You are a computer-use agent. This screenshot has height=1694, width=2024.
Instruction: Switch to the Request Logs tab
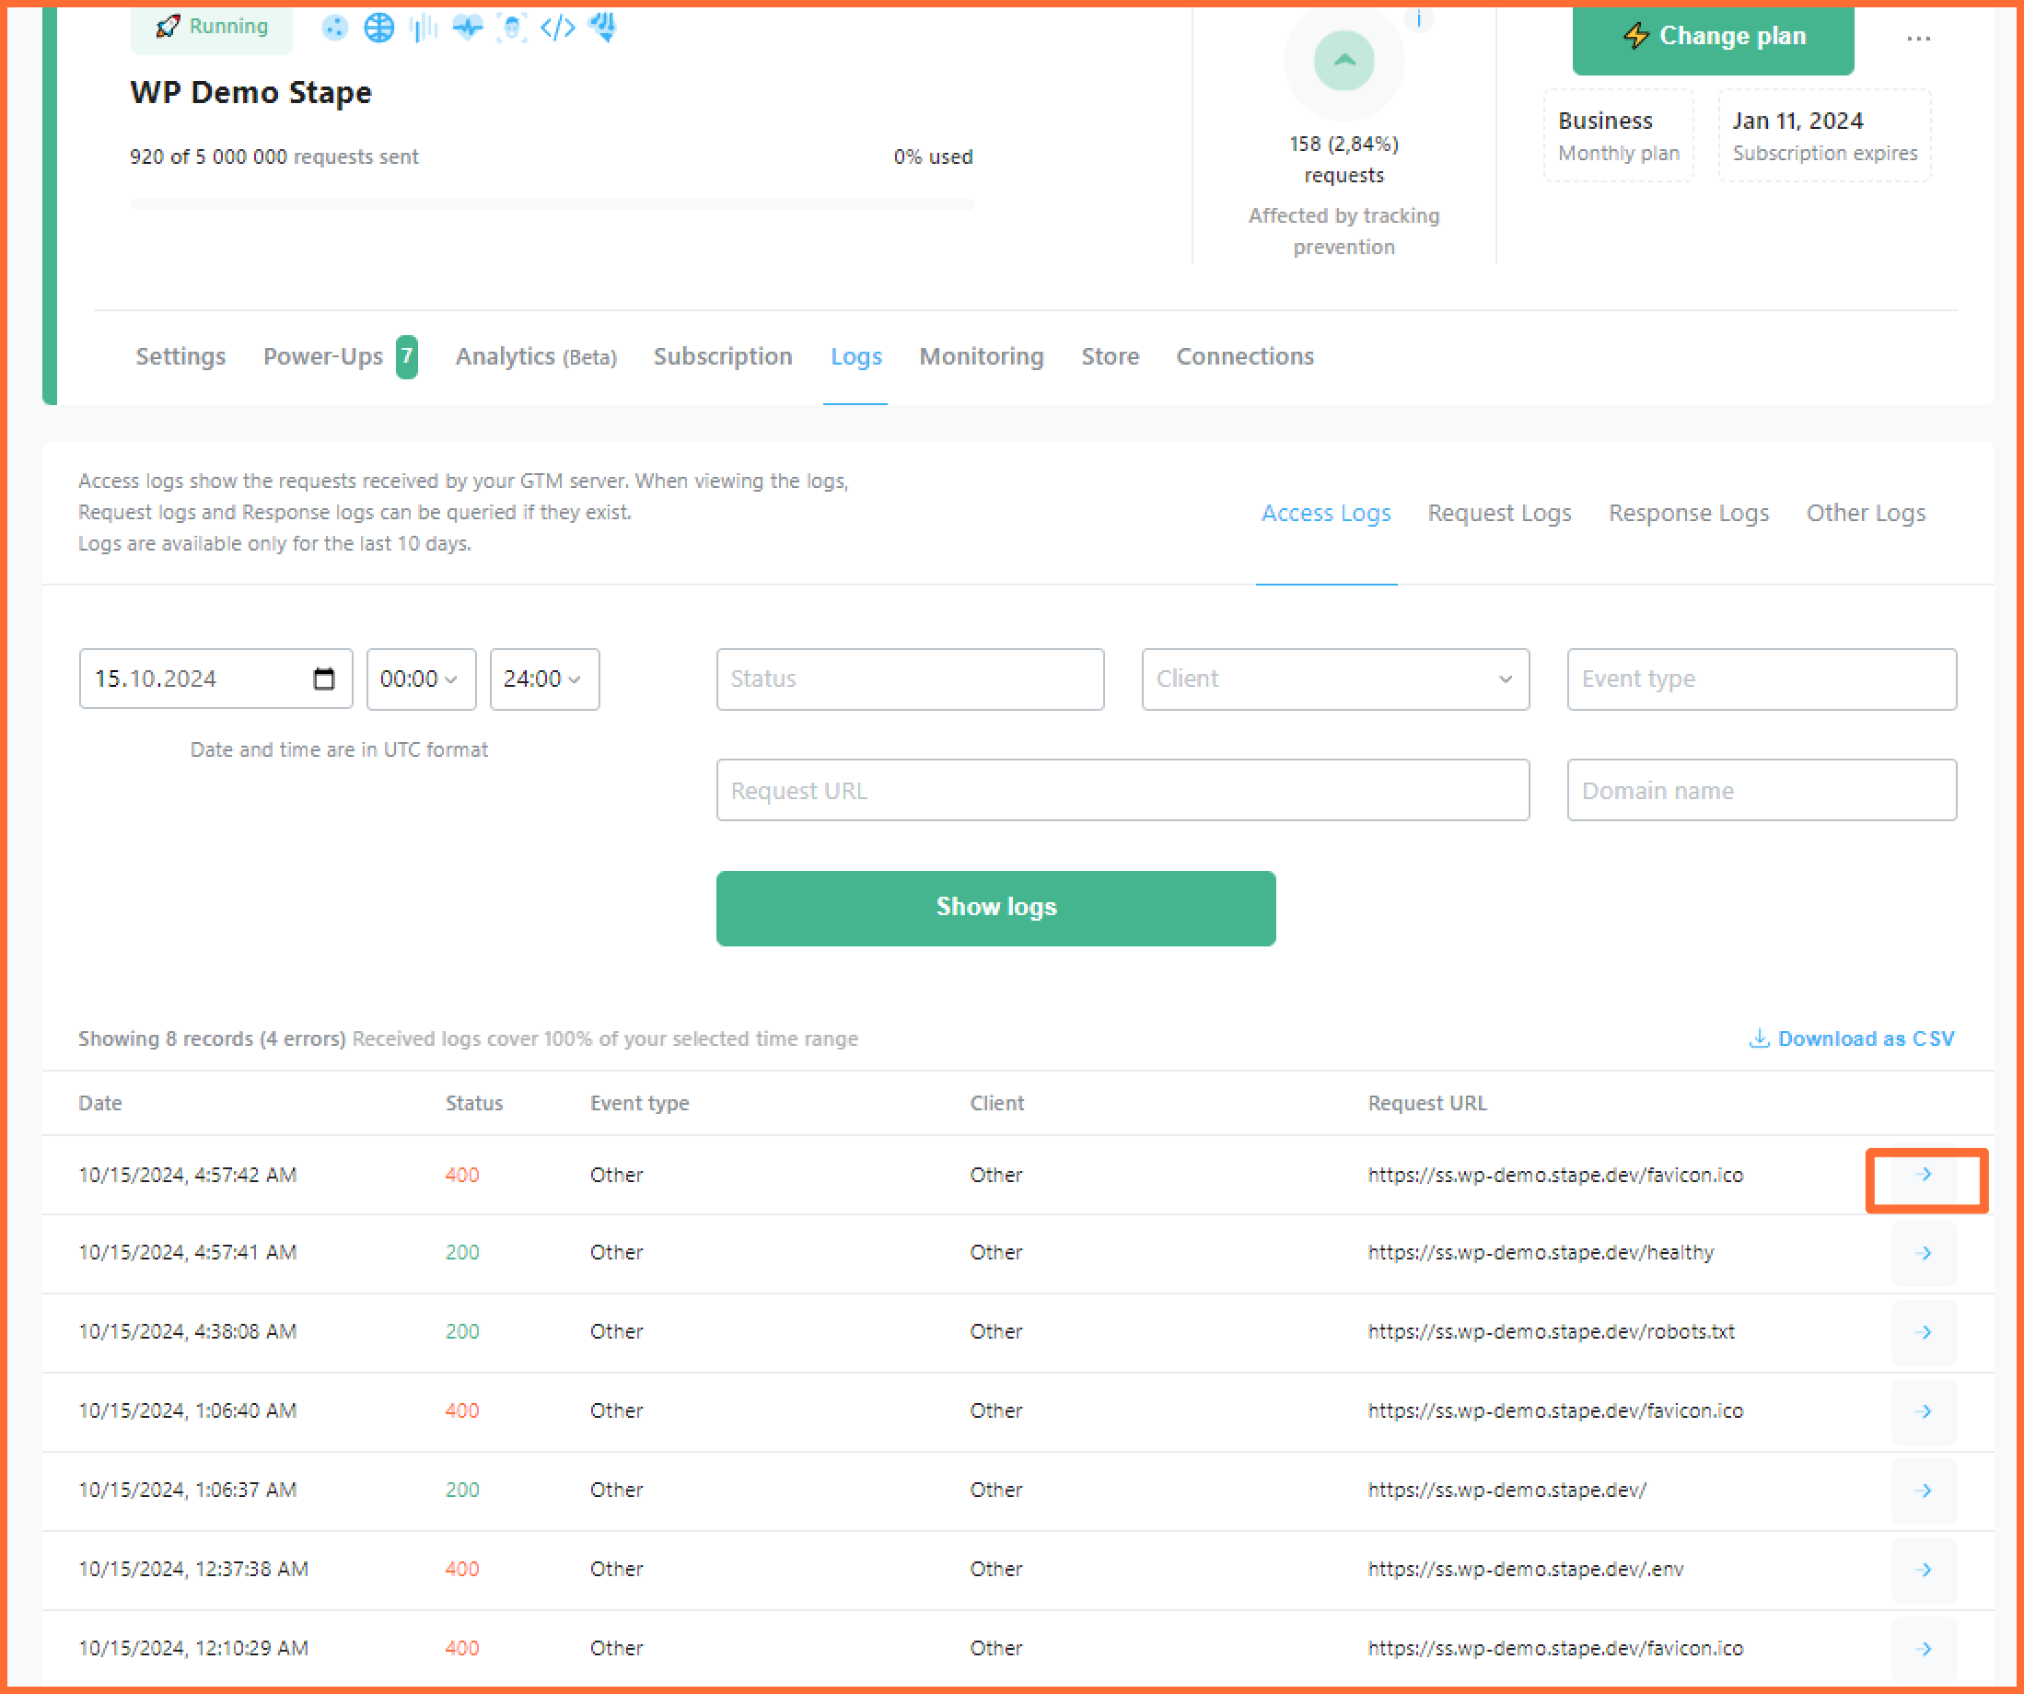coord(1499,513)
